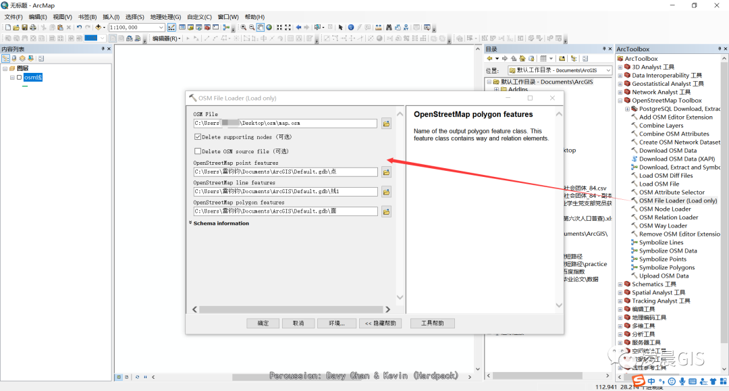
Task: Open the 位置 location dropdown in Catalog
Action: click(608, 70)
